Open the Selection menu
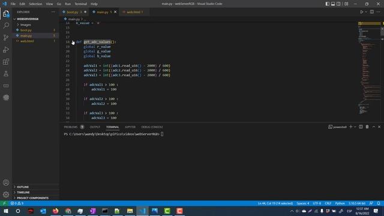384x216 pixels. [x=35, y=4]
